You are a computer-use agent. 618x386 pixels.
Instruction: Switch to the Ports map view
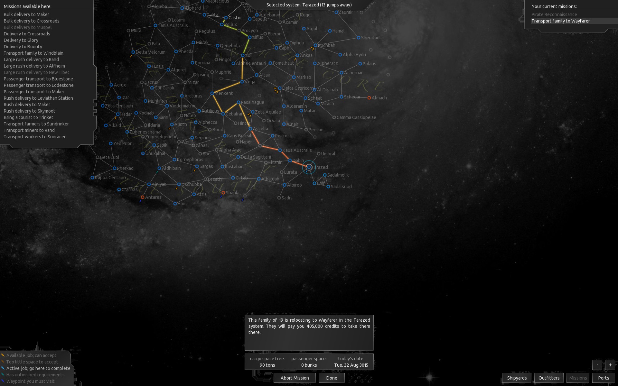(x=603, y=378)
